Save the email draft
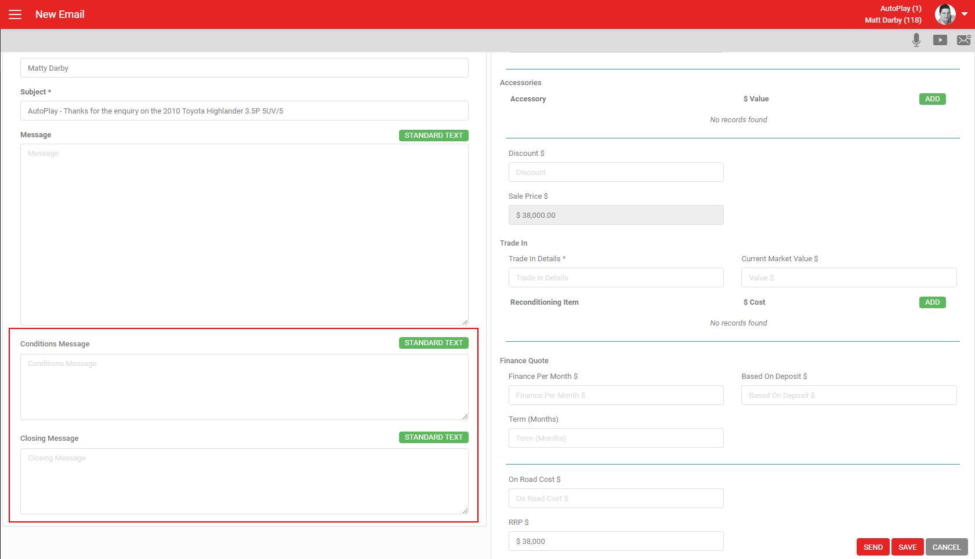The height and width of the screenshot is (559, 975). point(908,547)
